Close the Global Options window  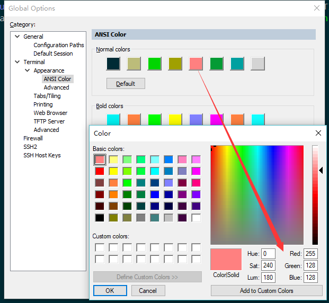(317, 8)
